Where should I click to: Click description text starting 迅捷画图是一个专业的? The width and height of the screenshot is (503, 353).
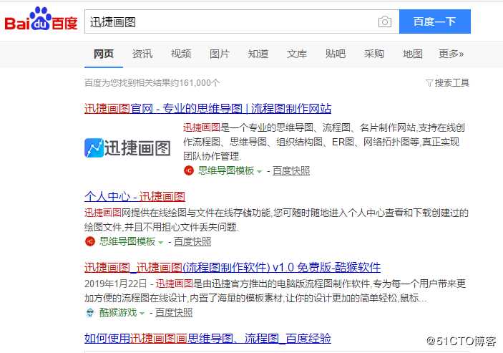(x=324, y=142)
